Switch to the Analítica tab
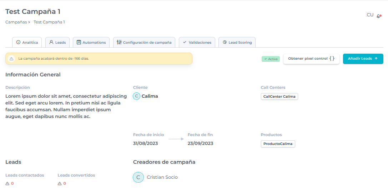Viewport: 388px width, 194px height. [27, 42]
